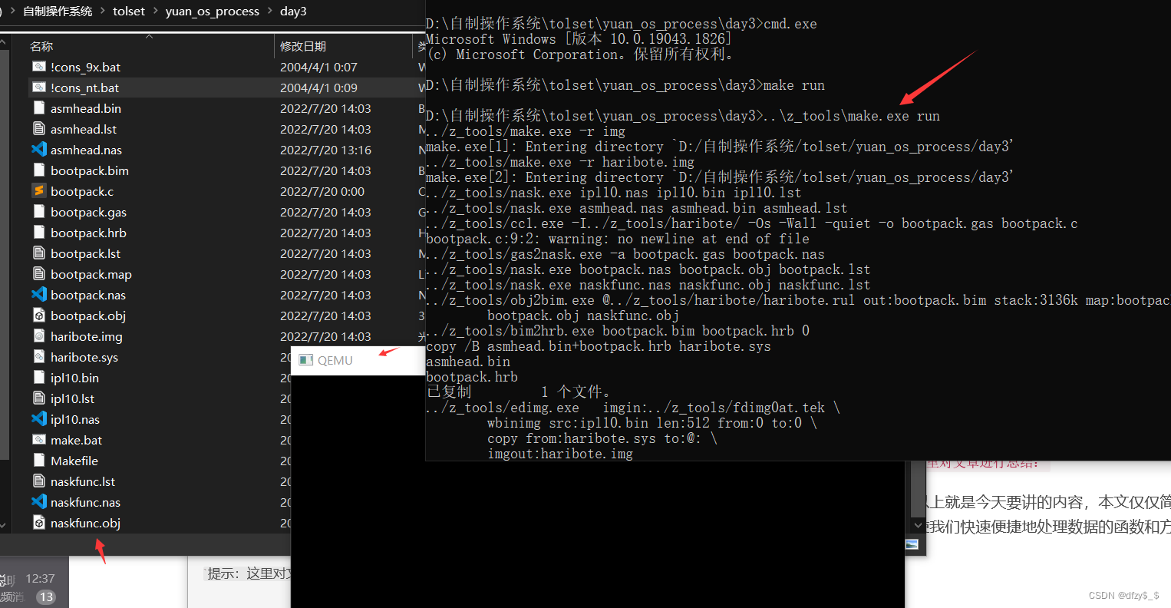The width and height of the screenshot is (1171, 608).
Task: Select the make.bat file name
Action: tap(76, 440)
